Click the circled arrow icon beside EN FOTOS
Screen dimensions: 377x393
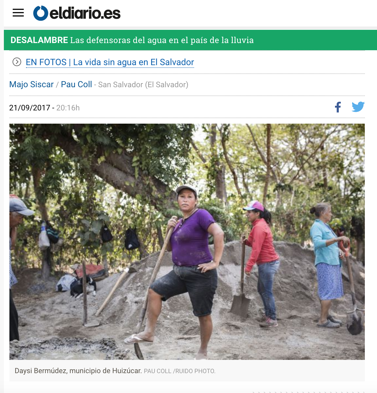point(17,62)
